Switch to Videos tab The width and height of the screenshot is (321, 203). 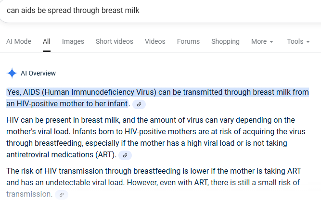coord(155,41)
